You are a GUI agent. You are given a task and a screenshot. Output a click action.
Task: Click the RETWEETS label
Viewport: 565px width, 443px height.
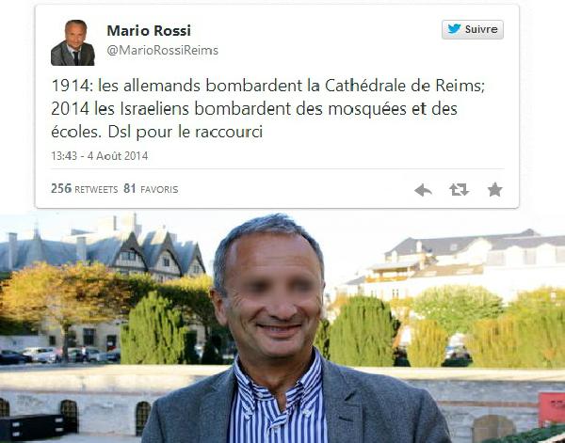(x=96, y=190)
